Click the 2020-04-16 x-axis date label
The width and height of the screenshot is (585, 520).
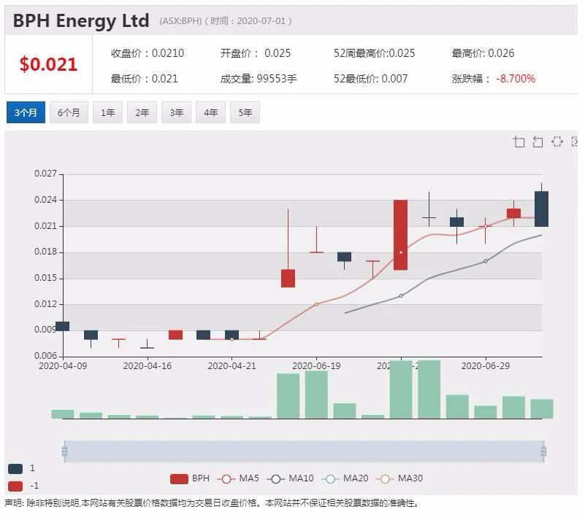(x=148, y=366)
